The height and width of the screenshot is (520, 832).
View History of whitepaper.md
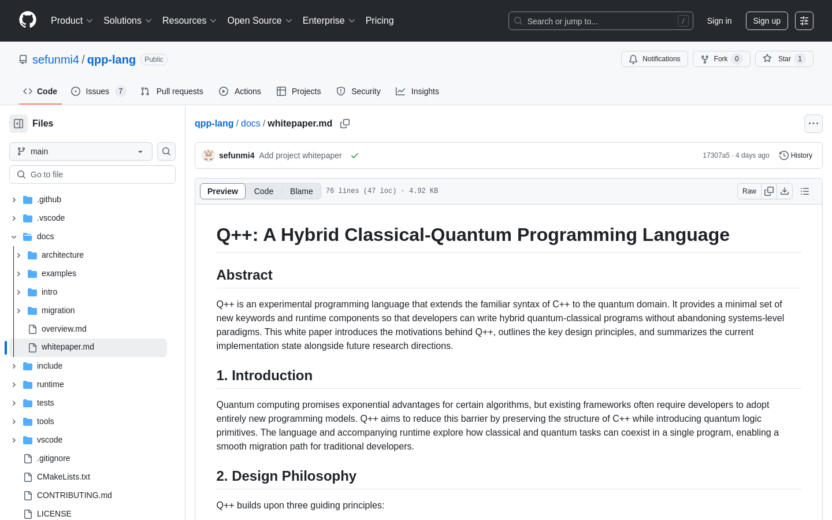[796, 155]
